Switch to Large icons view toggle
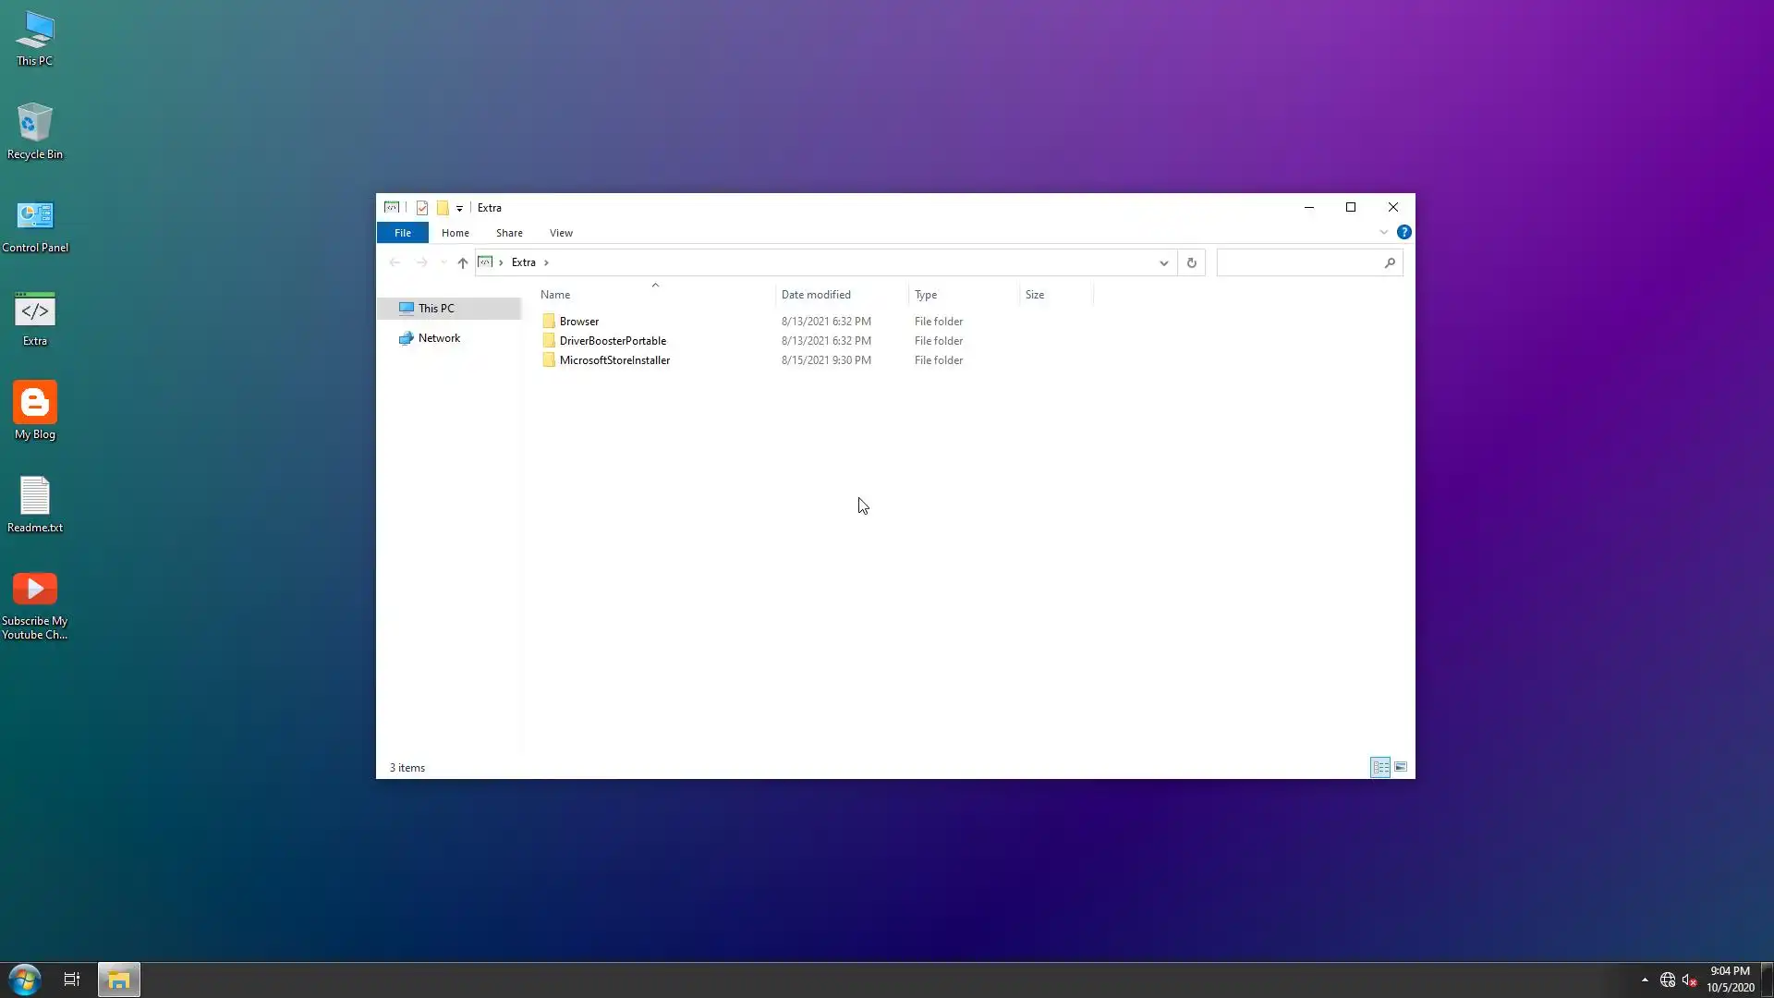The height and width of the screenshot is (998, 1774). pyautogui.click(x=1401, y=767)
